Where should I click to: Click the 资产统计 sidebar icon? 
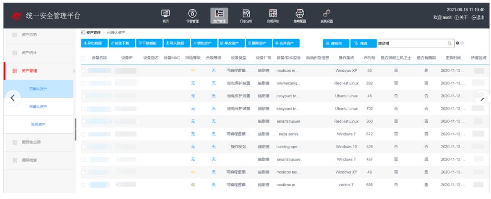15,53
